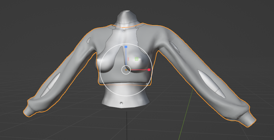Click the large white rotation gizmo ring

click(126, 70)
